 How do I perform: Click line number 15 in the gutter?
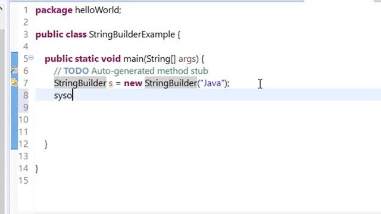coord(24,181)
